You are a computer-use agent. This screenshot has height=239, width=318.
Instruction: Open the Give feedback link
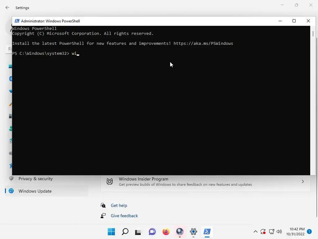click(124, 216)
